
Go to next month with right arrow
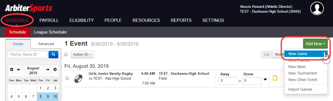tap(48, 69)
